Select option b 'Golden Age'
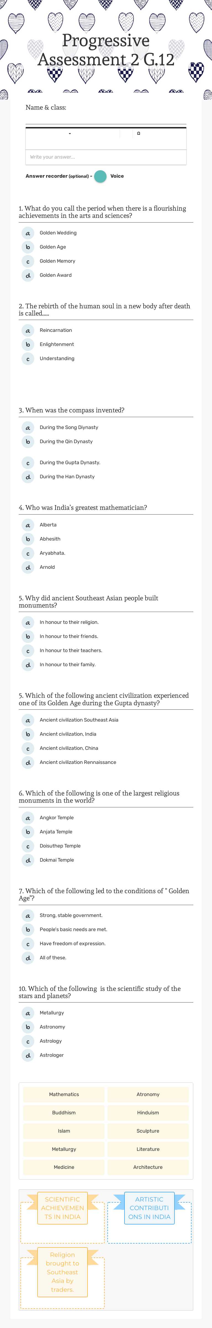The height and width of the screenshot is (1328, 212). point(52,247)
